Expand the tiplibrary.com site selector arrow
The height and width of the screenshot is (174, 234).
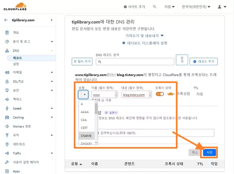[52, 20]
